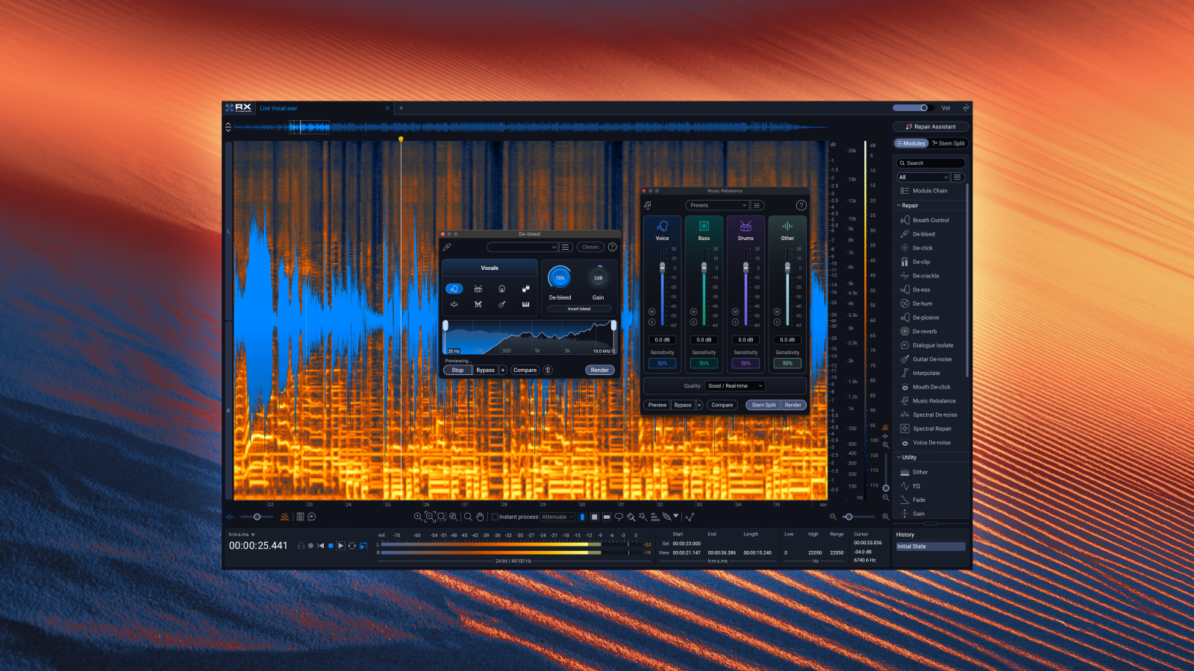Click the record button in transport

310,546
